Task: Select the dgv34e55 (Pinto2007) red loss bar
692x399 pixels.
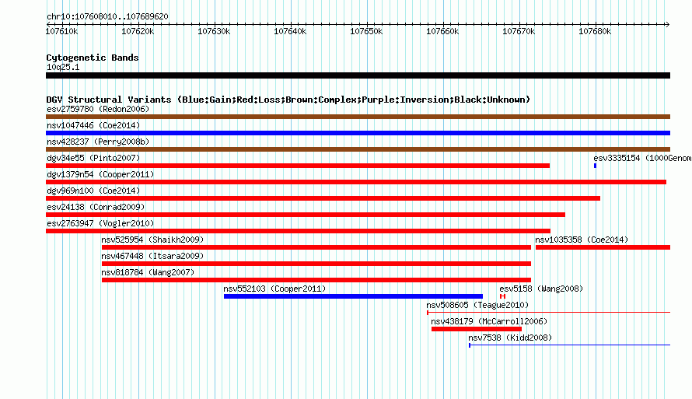Action: [x=298, y=166]
